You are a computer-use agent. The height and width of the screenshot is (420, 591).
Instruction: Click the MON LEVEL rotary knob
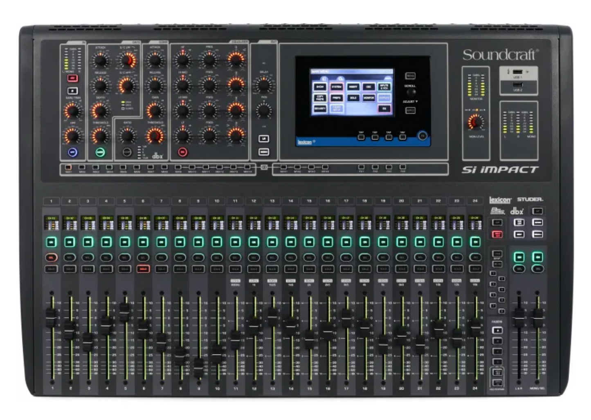pos(475,122)
